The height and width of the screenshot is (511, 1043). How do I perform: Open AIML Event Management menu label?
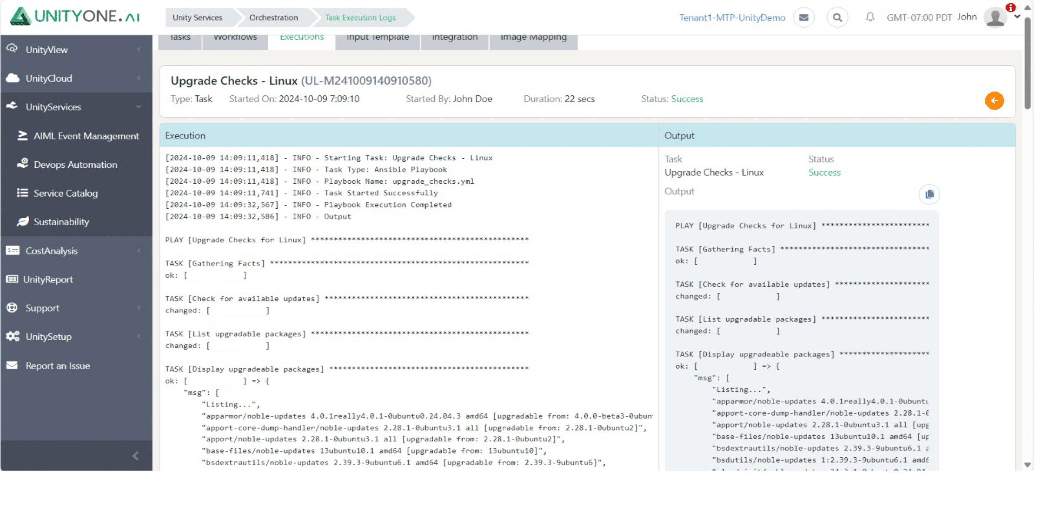pos(86,136)
